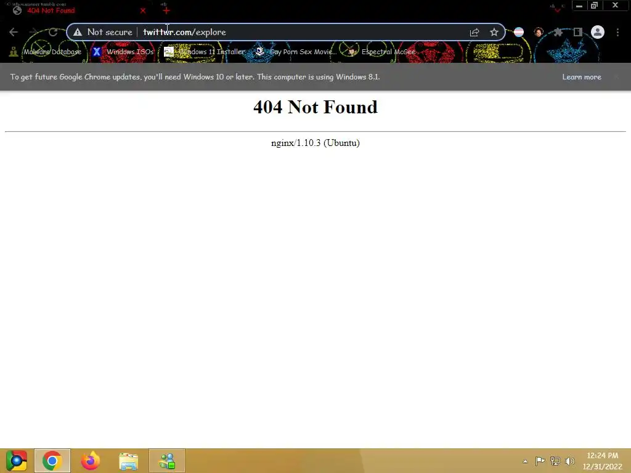This screenshot has height=473, width=631.
Task: Open the Extensions puzzle piece menu
Action: pos(558,32)
